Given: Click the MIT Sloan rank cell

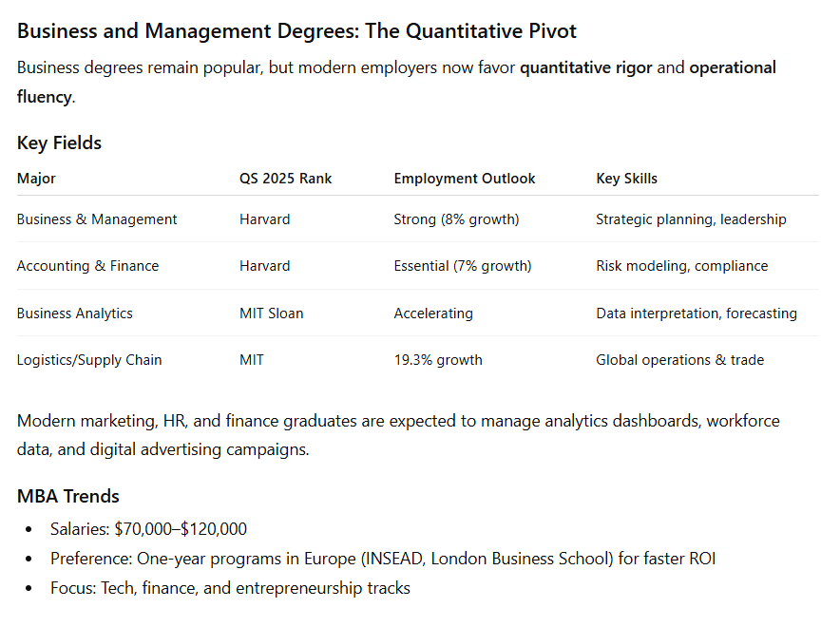Looking at the screenshot, I should pyautogui.click(x=271, y=313).
